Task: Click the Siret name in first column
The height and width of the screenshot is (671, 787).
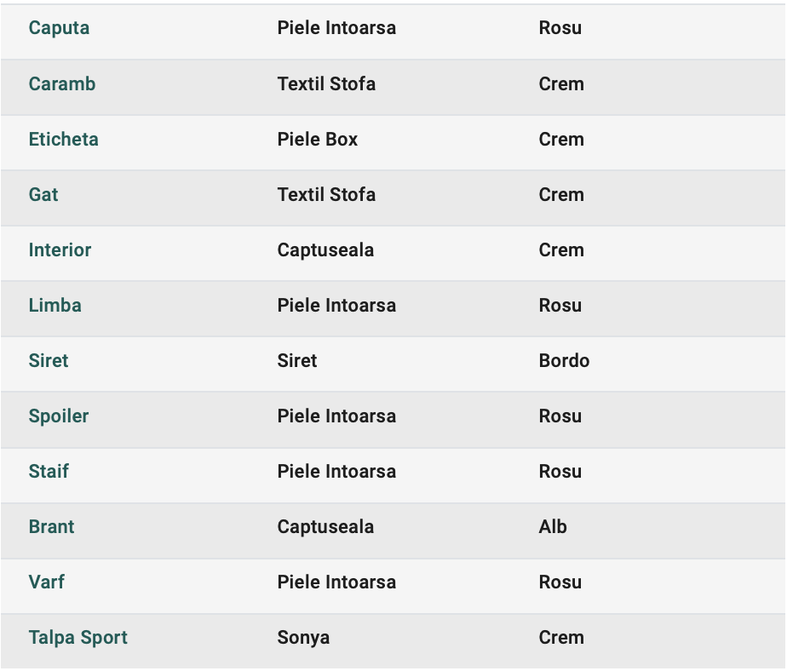Action: (49, 360)
